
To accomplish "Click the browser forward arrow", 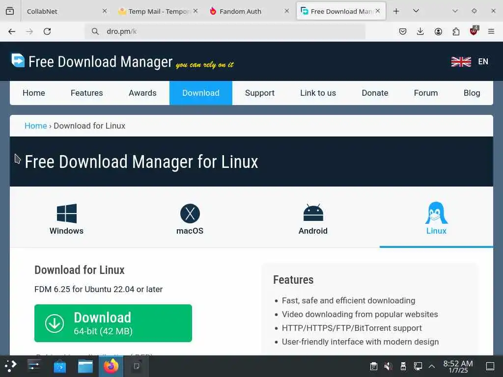I will [29, 31].
